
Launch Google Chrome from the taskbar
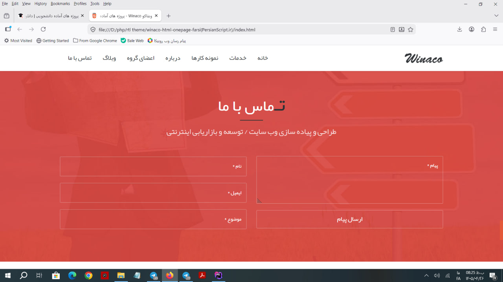pyautogui.click(x=88, y=275)
